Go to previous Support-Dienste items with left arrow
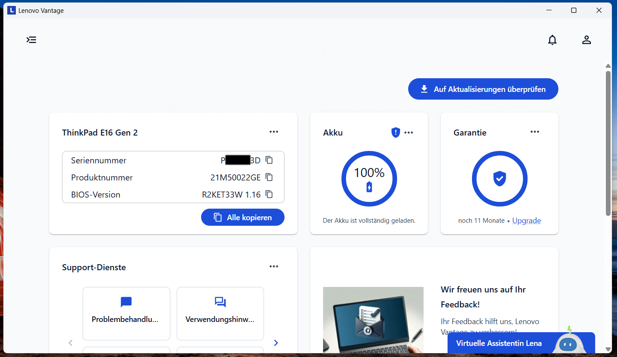The height and width of the screenshot is (357, 617). pyautogui.click(x=71, y=343)
